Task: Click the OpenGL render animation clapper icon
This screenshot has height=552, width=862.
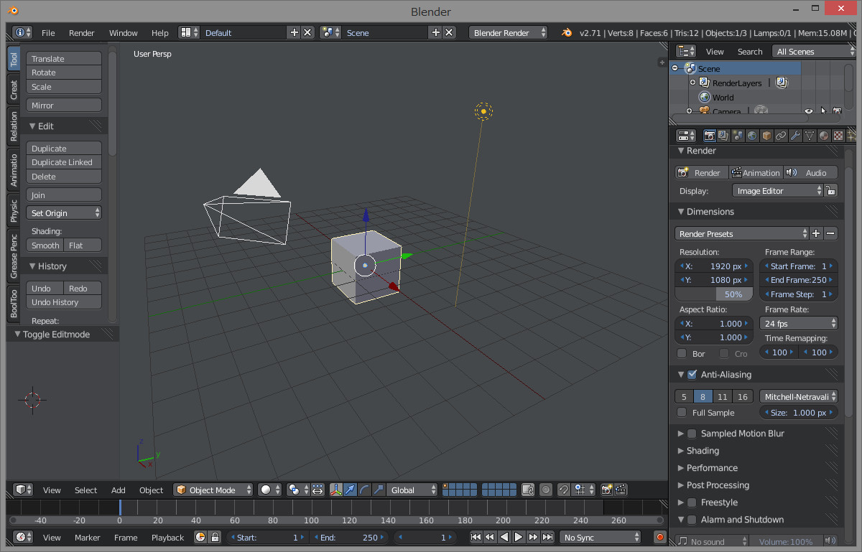Action: pos(621,490)
